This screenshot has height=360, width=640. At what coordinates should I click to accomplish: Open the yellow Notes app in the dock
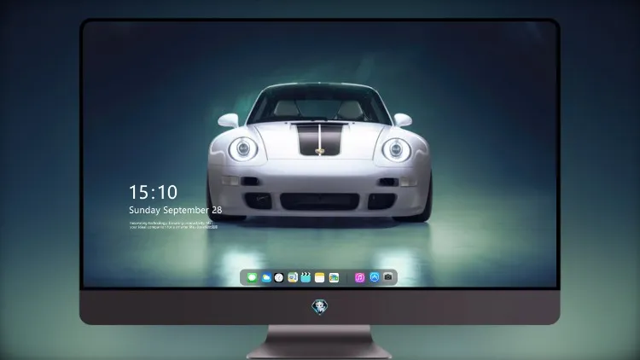[320, 277]
